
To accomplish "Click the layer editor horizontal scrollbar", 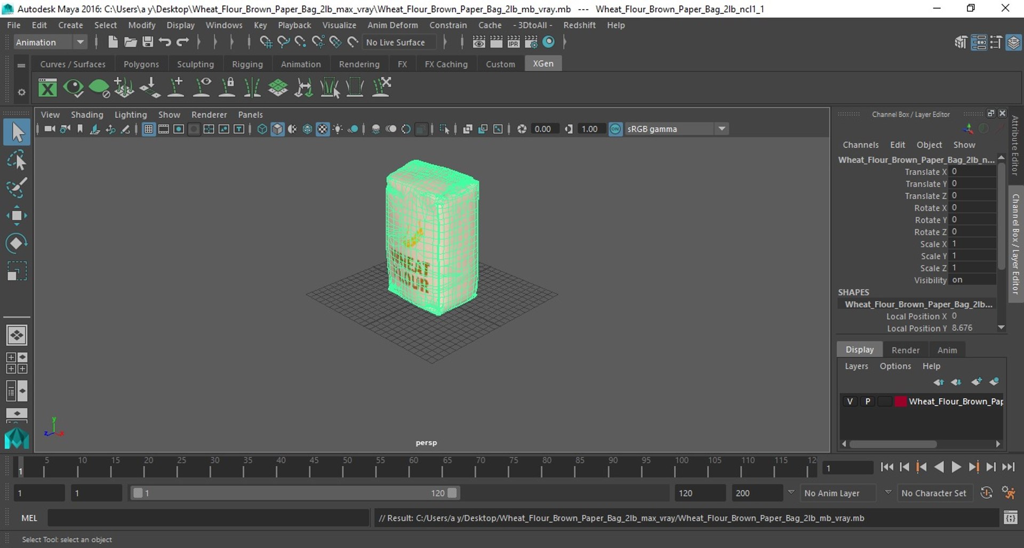I will (893, 444).
